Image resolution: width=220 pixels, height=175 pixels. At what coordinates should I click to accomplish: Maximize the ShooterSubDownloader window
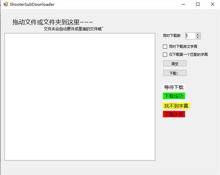tap(198, 4)
